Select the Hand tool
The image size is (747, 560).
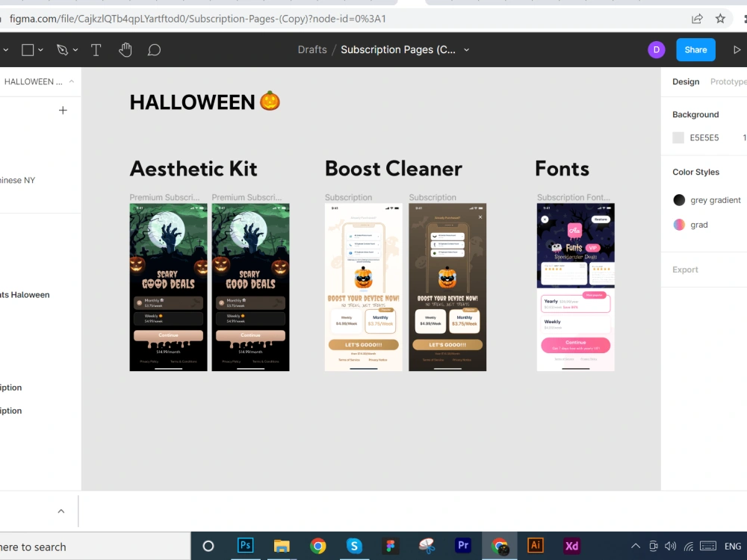tap(125, 49)
